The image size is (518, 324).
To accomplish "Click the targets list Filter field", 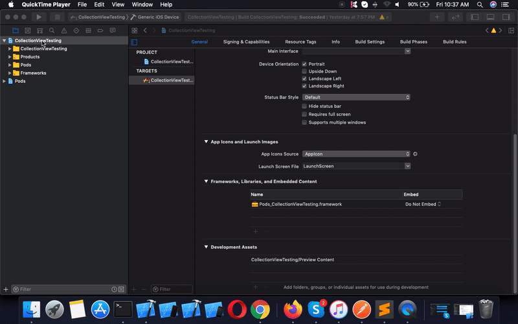I will point(172,289).
